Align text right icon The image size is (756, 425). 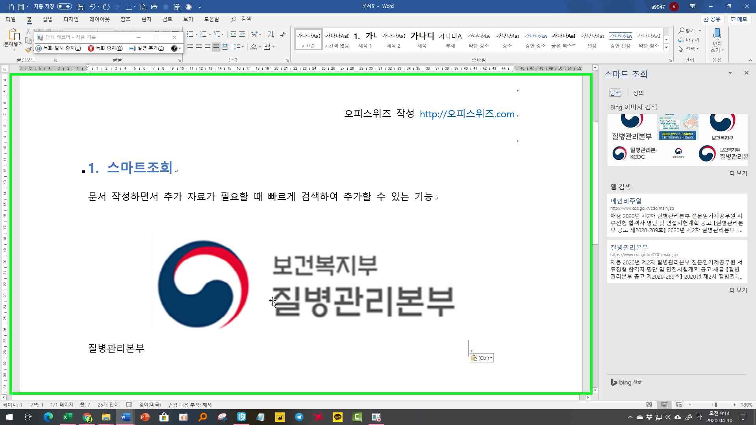[x=208, y=47]
